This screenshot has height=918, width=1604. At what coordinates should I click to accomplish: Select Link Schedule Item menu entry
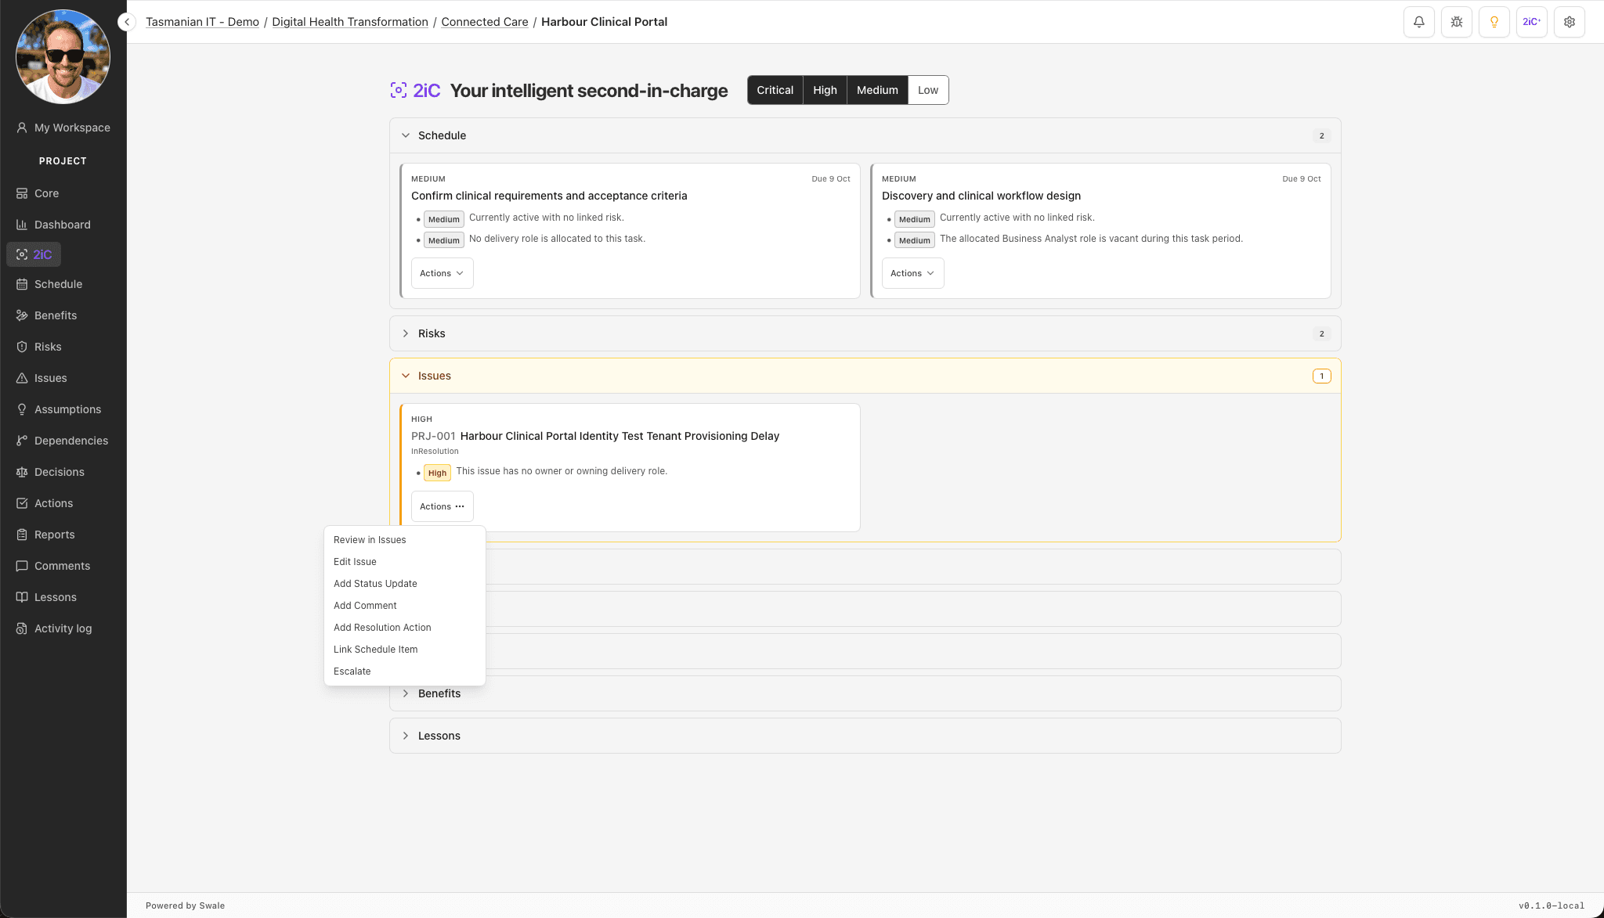tap(404, 650)
